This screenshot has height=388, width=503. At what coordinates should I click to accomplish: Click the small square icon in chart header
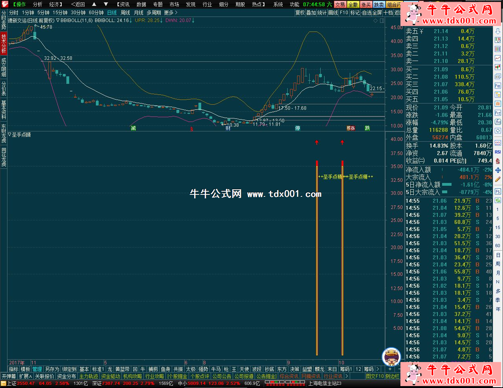click(382, 21)
